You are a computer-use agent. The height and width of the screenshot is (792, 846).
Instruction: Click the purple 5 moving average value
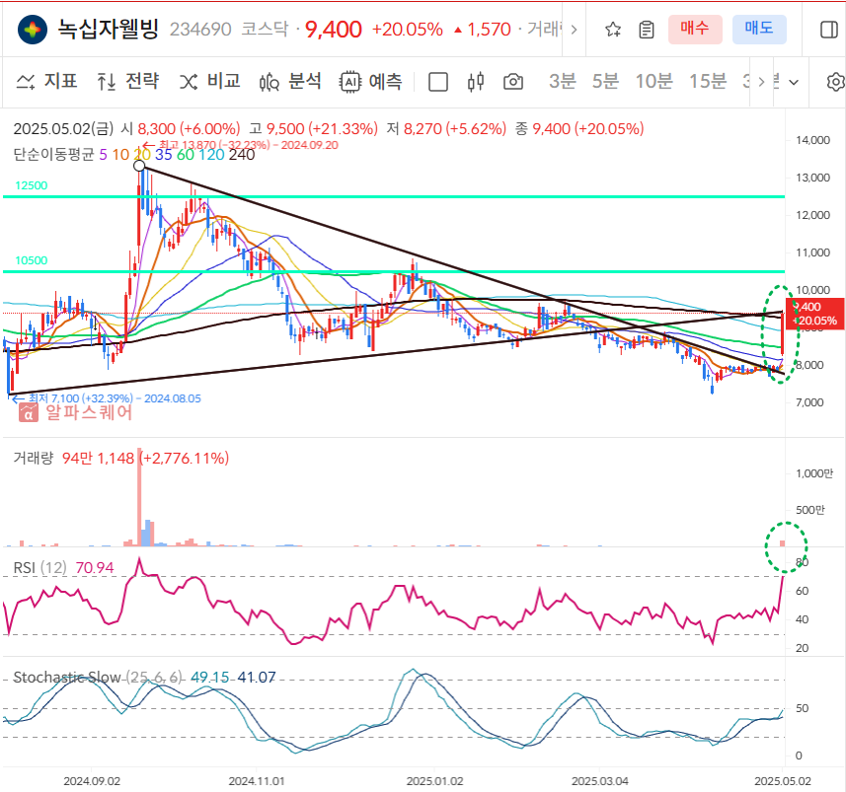click(104, 155)
